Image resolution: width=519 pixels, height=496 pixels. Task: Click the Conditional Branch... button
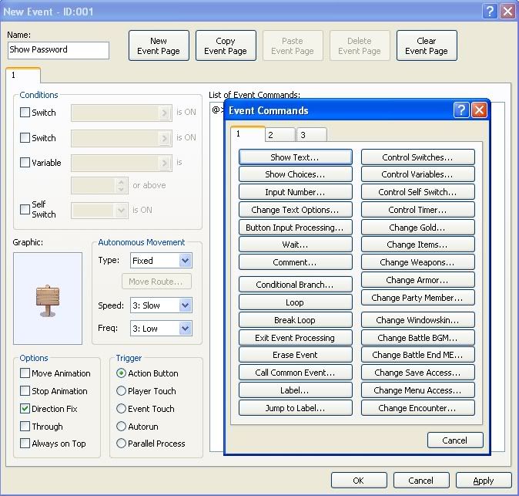pos(295,285)
